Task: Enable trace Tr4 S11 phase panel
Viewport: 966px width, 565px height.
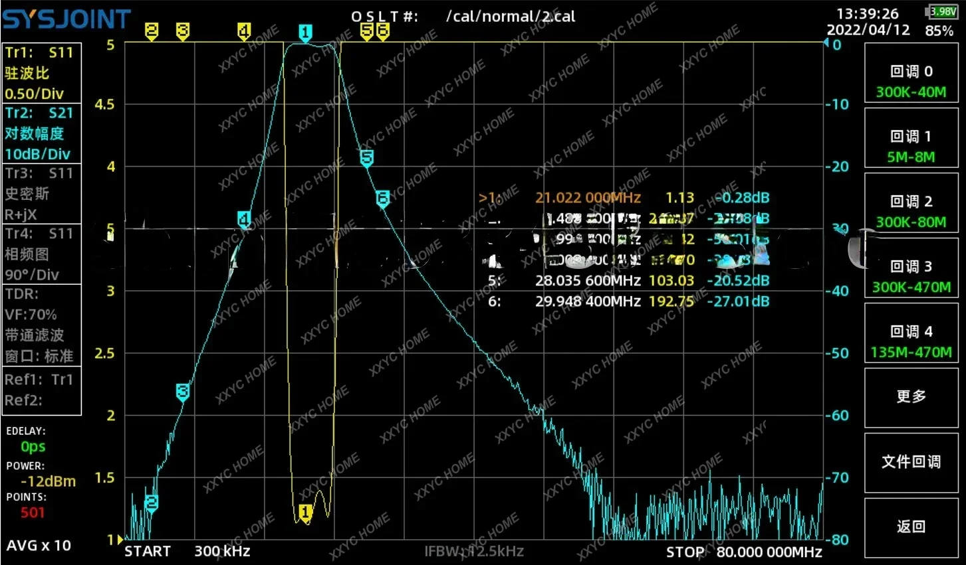Action: (41, 254)
